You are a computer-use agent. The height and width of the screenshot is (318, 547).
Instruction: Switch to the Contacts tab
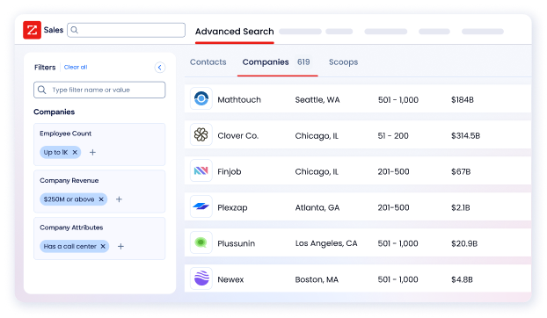click(208, 62)
